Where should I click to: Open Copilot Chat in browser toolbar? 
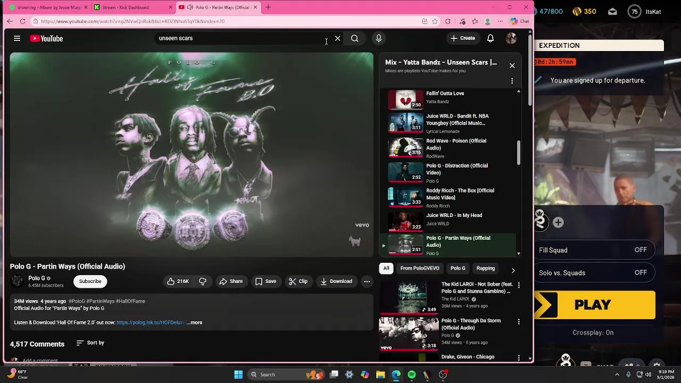519,21
